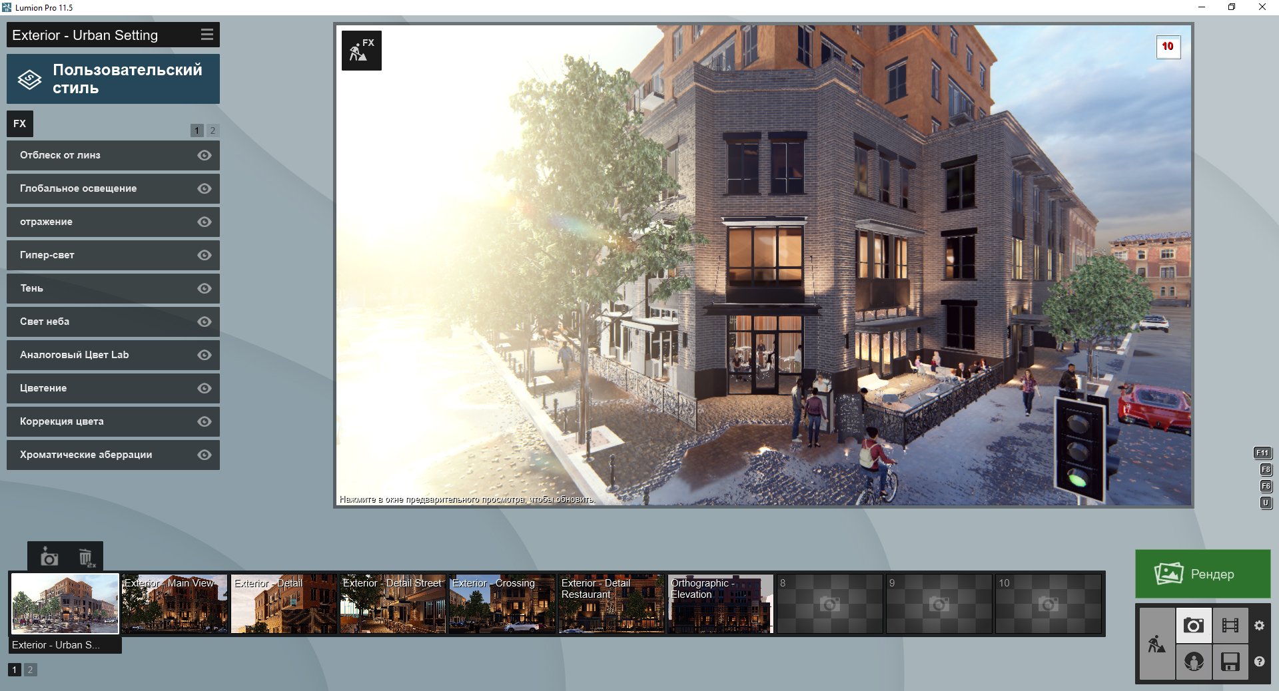Click the save floppy disk icon
The width and height of the screenshot is (1279, 691).
pyautogui.click(x=1230, y=662)
